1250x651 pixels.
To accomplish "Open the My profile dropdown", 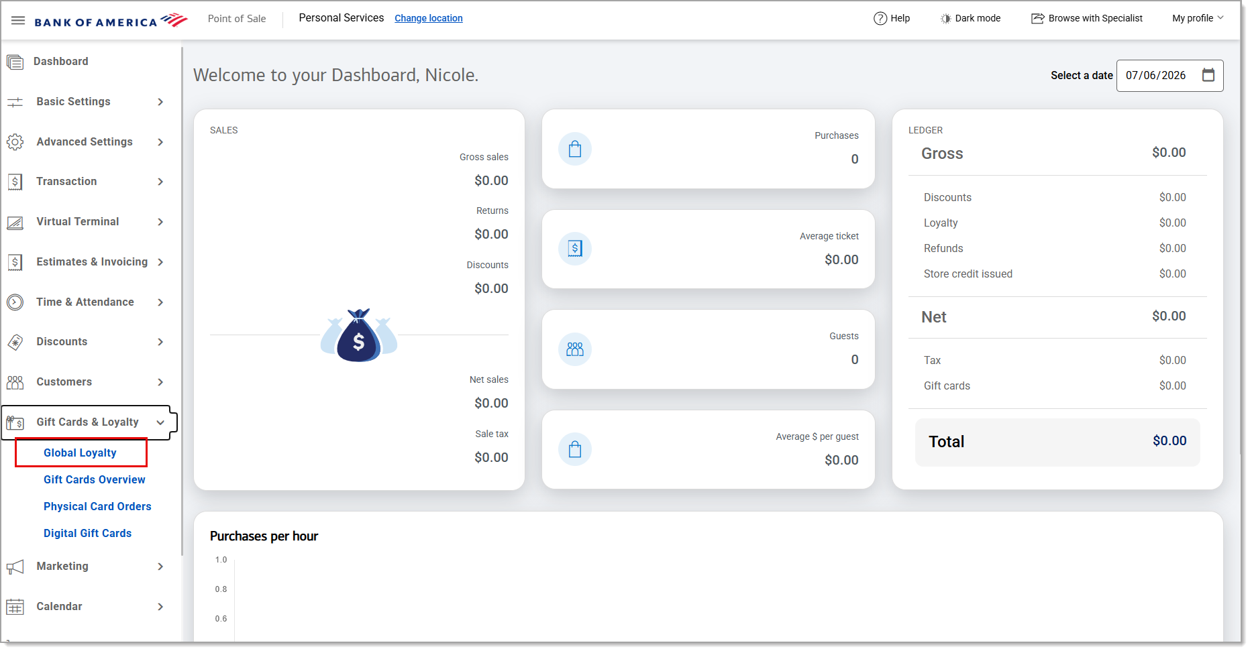I will tap(1198, 18).
